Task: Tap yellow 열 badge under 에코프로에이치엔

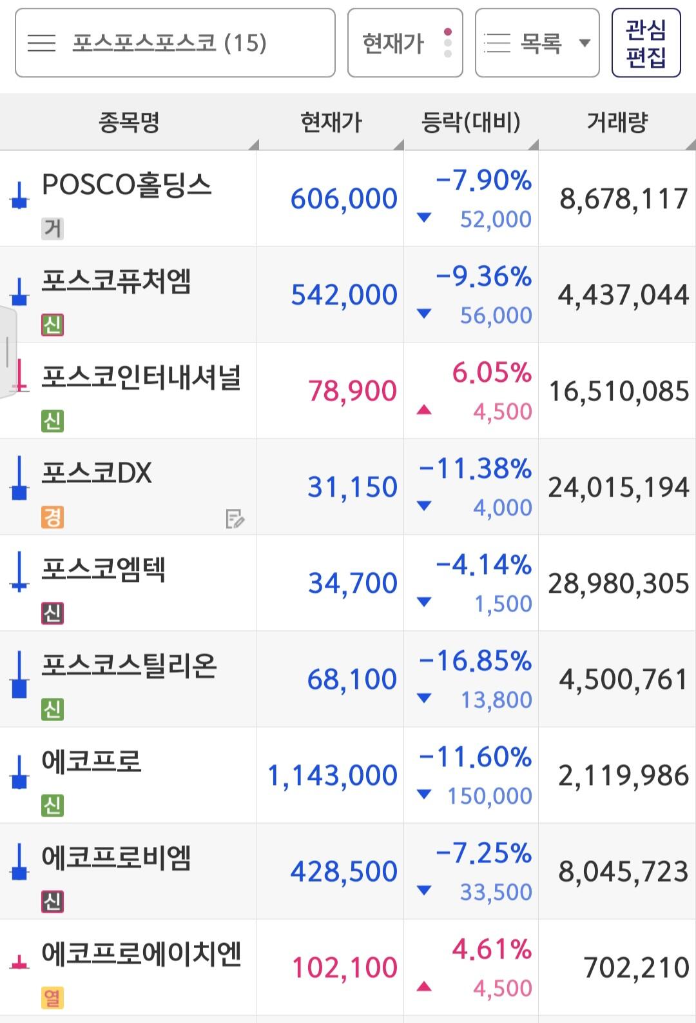Action: click(x=52, y=997)
